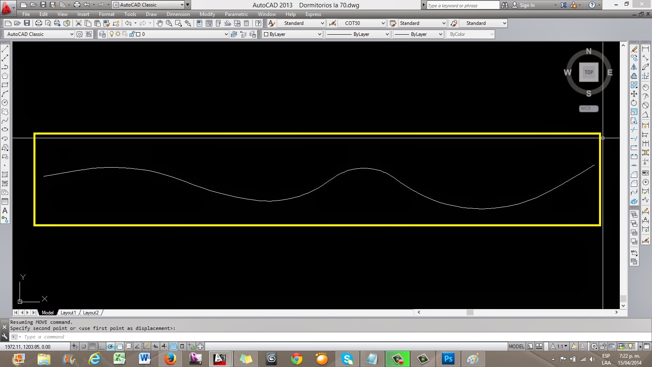Open the ByColor plot style dropdown
Viewport: 652px width, 367px height.
tap(471, 34)
